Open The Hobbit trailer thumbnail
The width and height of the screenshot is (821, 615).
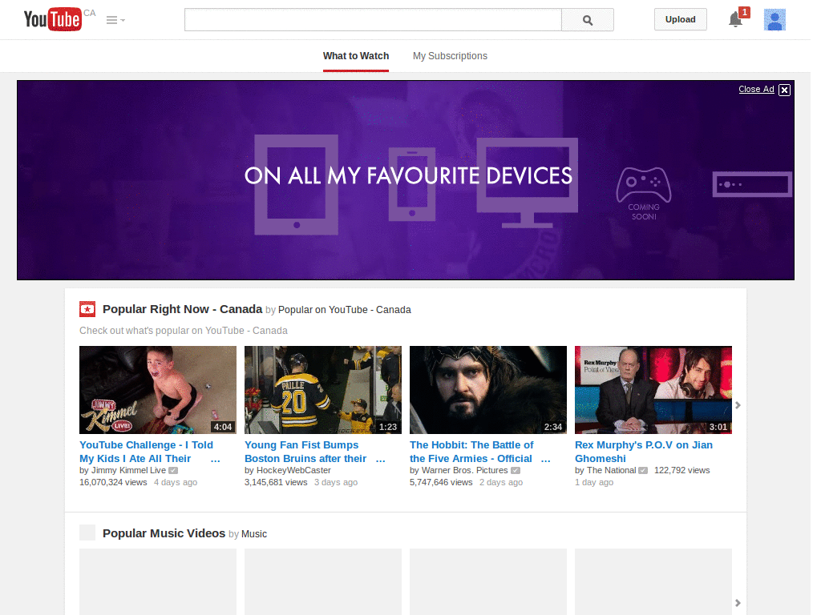click(x=488, y=390)
